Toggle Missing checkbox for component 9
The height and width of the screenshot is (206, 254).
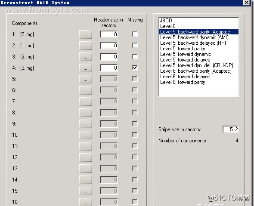(x=135, y=123)
